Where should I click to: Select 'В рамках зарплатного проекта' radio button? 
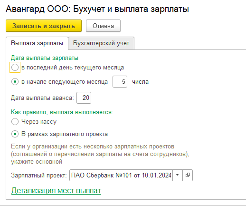click(15, 134)
